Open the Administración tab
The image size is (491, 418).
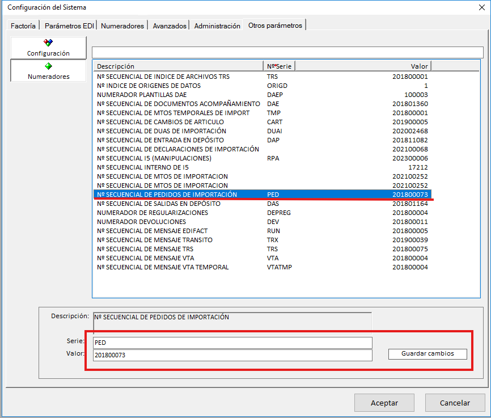217,26
